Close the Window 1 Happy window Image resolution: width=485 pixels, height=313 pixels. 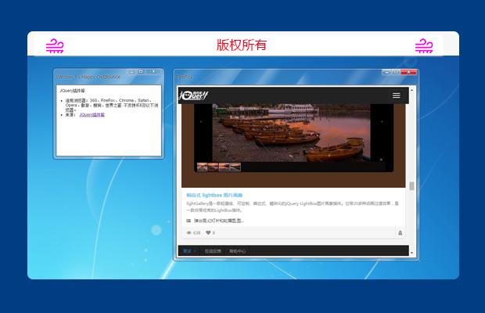click(153, 71)
